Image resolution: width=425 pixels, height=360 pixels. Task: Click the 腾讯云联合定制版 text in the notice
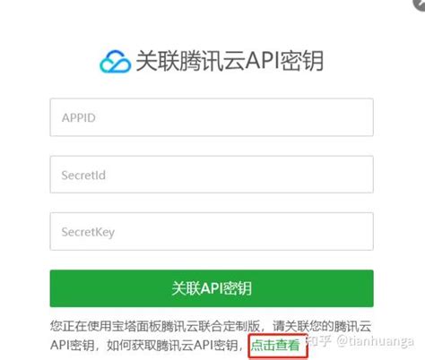pos(210,326)
